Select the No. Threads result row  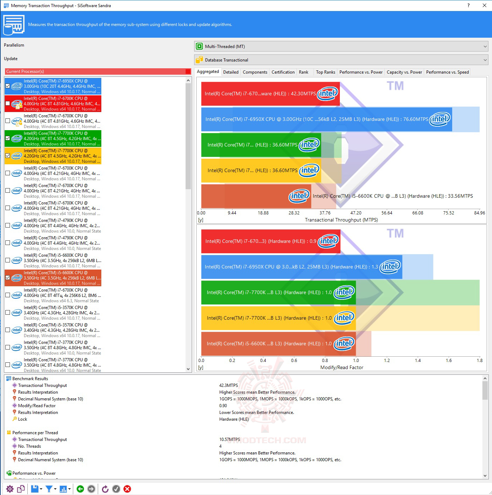(x=243, y=446)
